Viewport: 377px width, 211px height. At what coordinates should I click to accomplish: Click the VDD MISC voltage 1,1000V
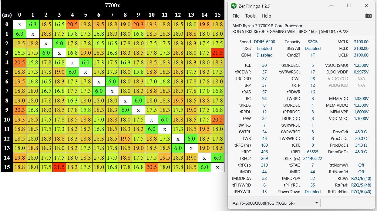(x=361, y=118)
